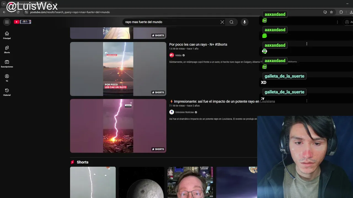The height and width of the screenshot is (198, 353).
Task: Go back with the browser back arrow
Action: pos(4,12)
